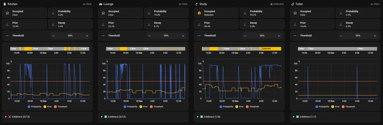Click Kitchen Decay chart icon

point(53,24)
